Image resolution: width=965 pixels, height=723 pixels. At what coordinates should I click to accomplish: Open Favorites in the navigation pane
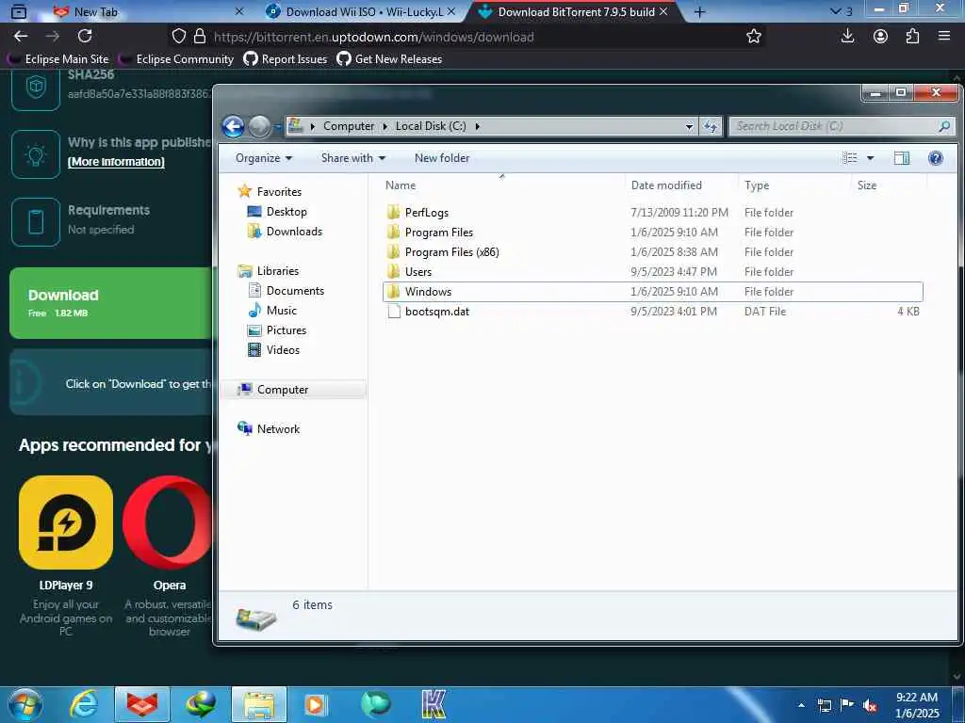pyautogui.click(x=279, y=192)
